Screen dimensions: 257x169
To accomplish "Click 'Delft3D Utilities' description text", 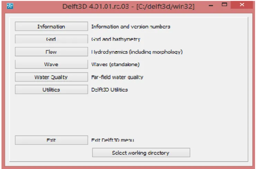I will [x=110, y=90].
